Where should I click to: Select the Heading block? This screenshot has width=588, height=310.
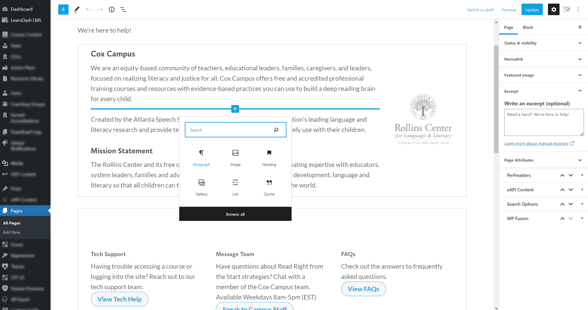[269, 157]
